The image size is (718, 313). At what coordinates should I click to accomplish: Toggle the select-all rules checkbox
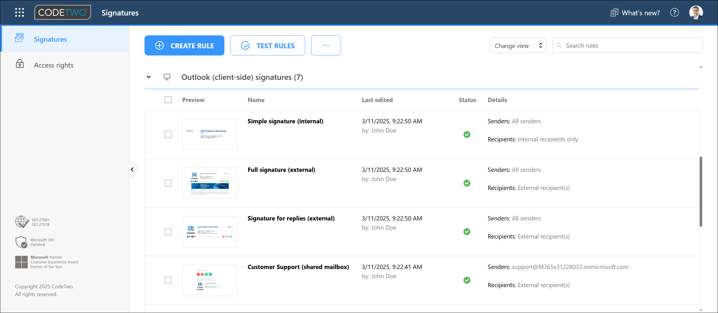(168, 100)
